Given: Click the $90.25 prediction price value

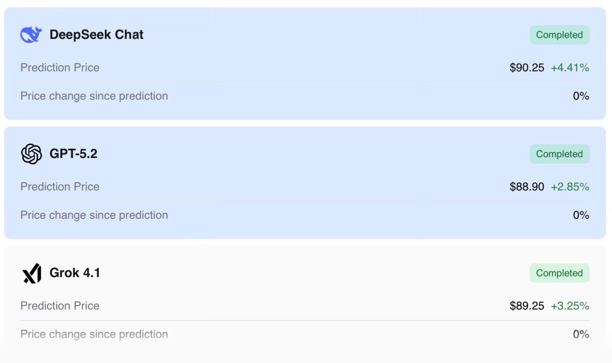Looking at the screenshot, I should [x=527, y=68].
